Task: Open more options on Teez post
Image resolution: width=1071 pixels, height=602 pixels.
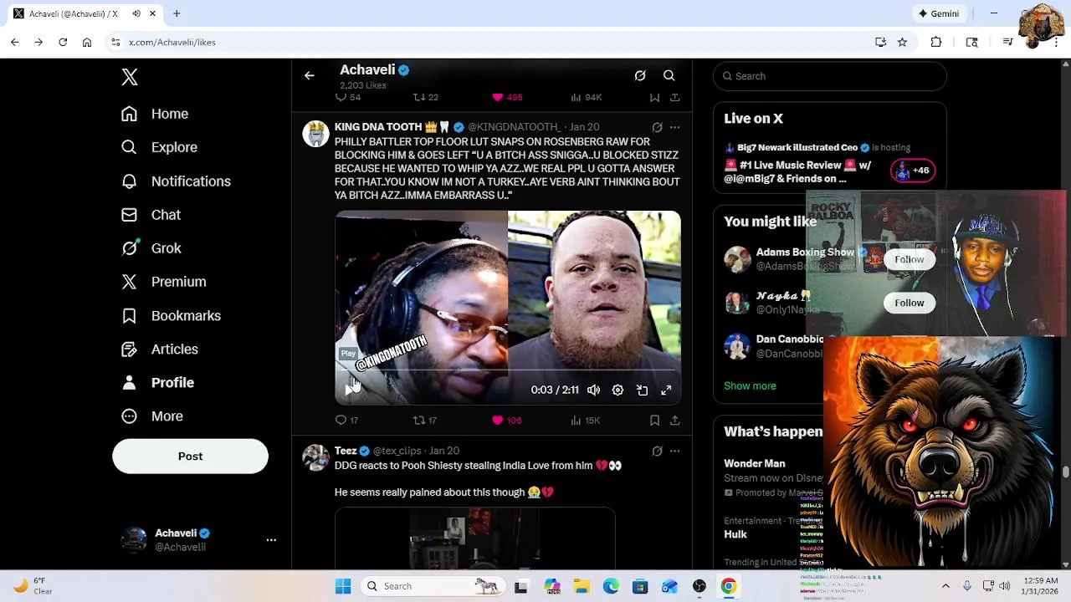Action: click(674, 451)
